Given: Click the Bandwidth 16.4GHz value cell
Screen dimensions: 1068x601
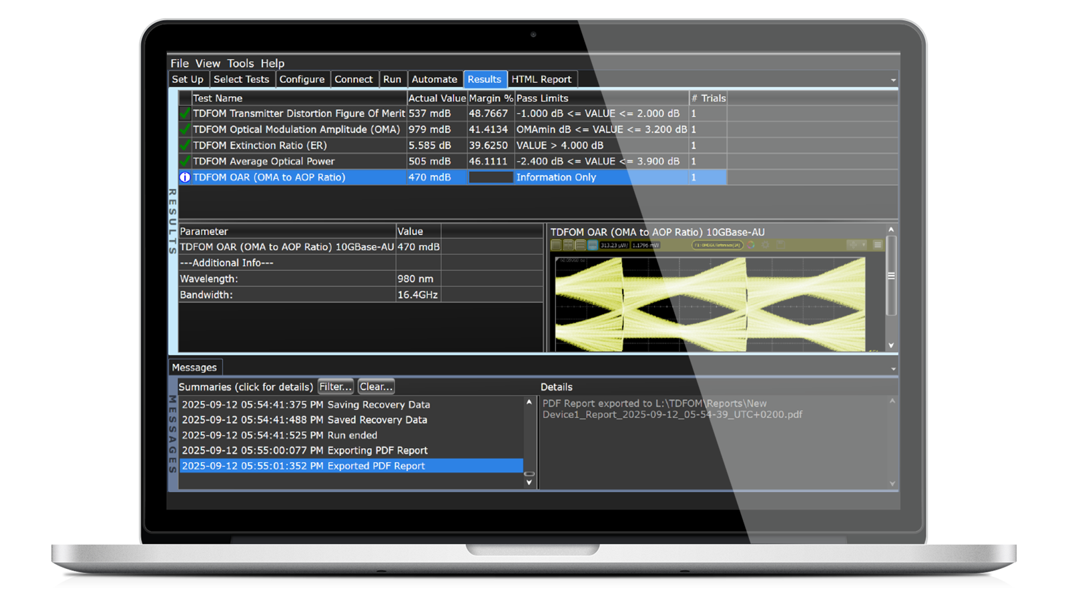Looking at the screenshot, I should 418,294.
